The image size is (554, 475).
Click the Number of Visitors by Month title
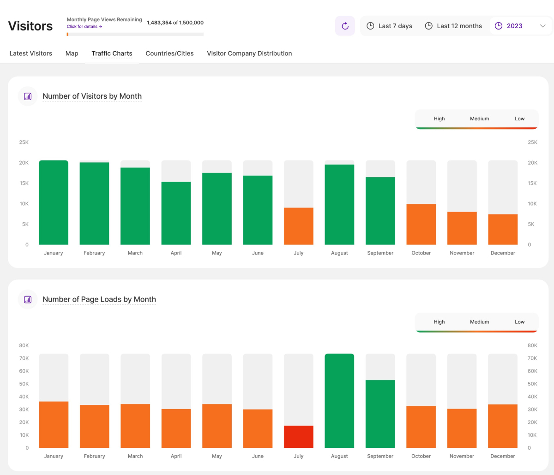92,96
